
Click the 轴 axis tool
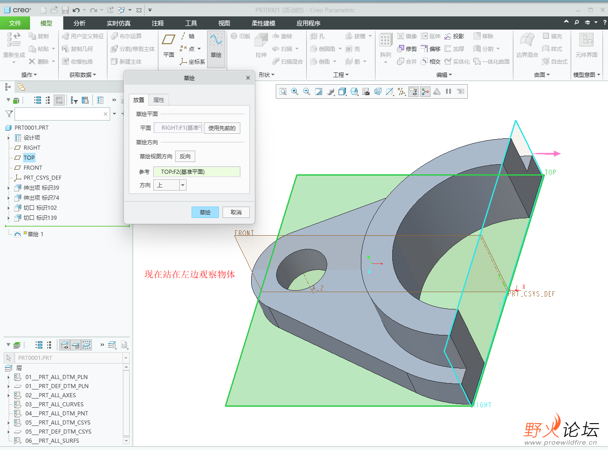click(x=187, y=36)
